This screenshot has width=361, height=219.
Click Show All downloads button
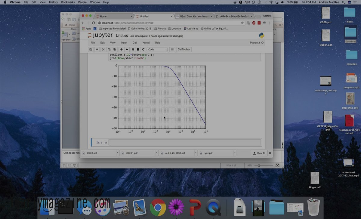click(x=259, y=153)
